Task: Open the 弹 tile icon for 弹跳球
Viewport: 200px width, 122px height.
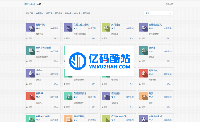Action: [x=143, y=50]
